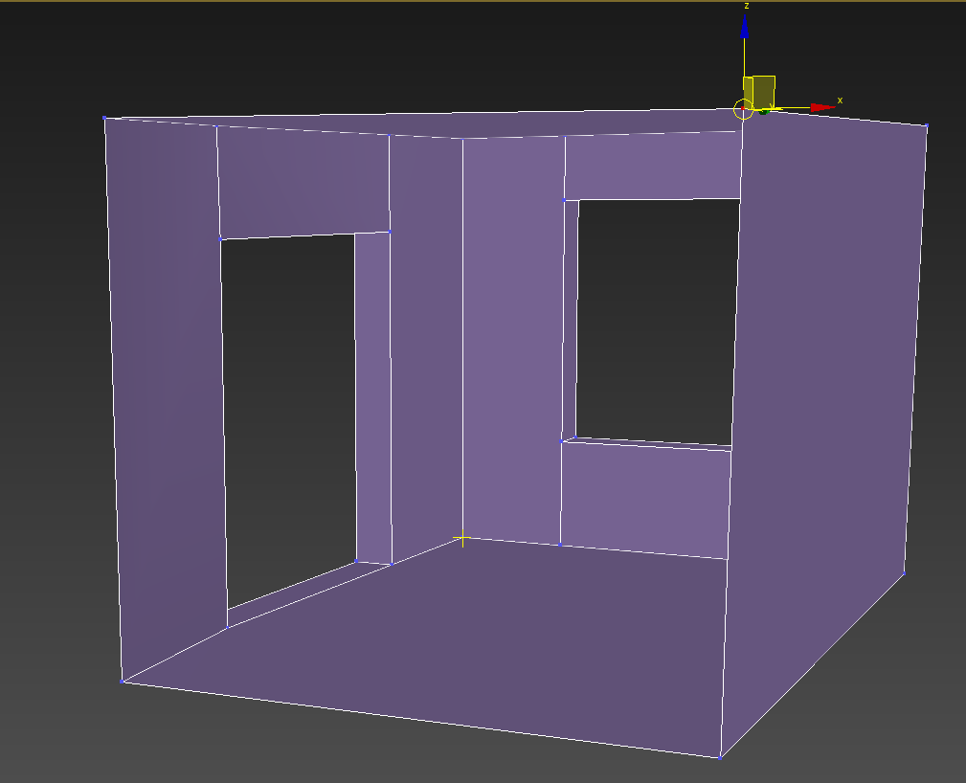
Task: Click the yellow circle at the gizmo origin
Action: [x=743, y=108]
